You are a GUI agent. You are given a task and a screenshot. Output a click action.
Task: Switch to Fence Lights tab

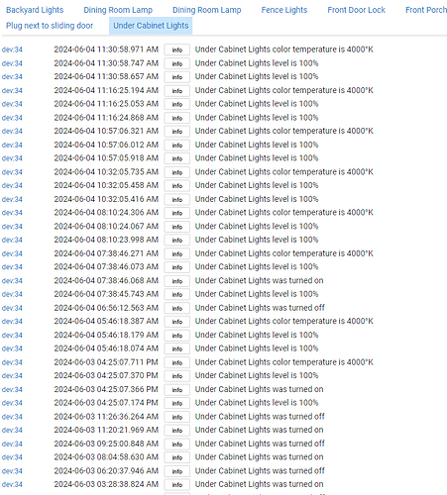284,10
